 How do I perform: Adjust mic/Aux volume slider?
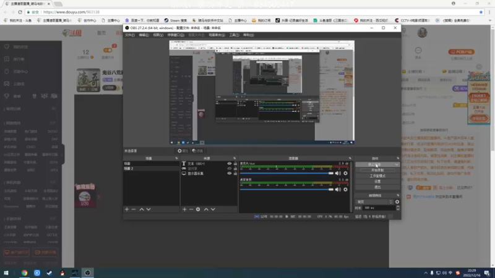pyautogui.click(x=286, y=173)
